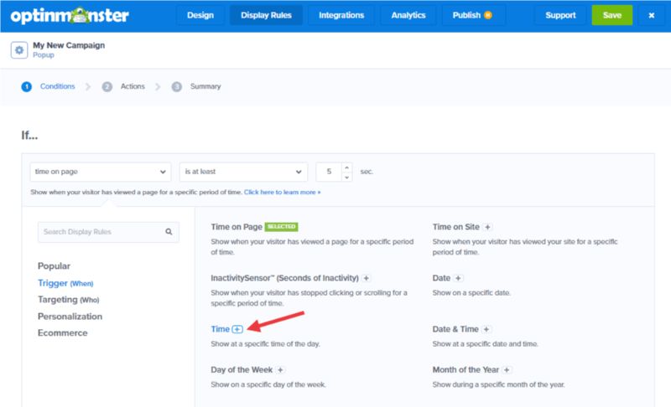The height and width of the screenshot is (407, 671).
Task: Switch to the Integrations tab
Action: point(341,15)
